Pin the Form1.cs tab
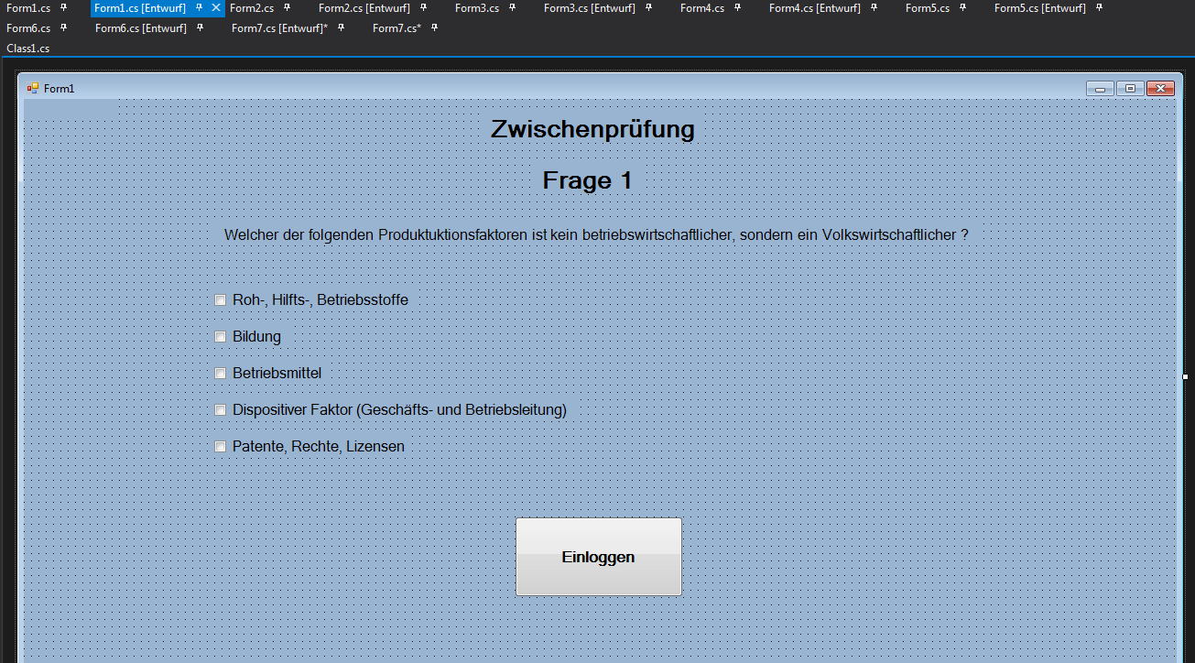This screenshot has width=1195, height=663. tap(64, 8)
